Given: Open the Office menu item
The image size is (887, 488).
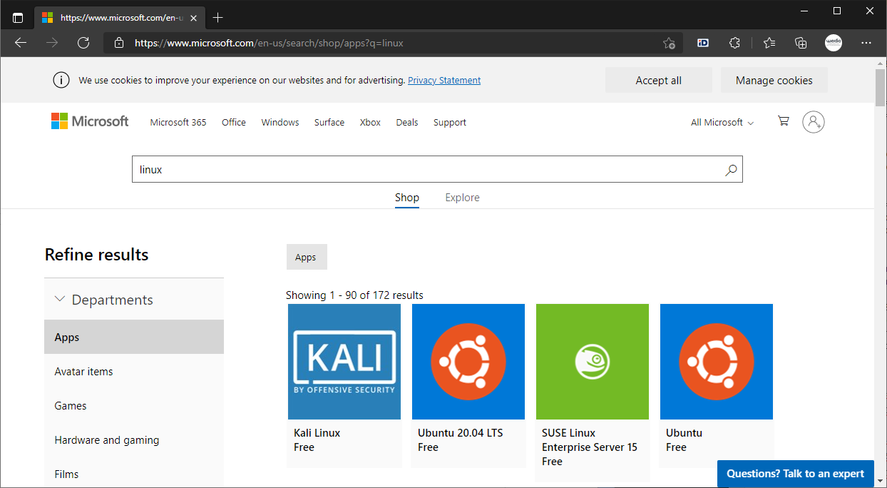Looking at the screenshot, I should pos(234,122).
